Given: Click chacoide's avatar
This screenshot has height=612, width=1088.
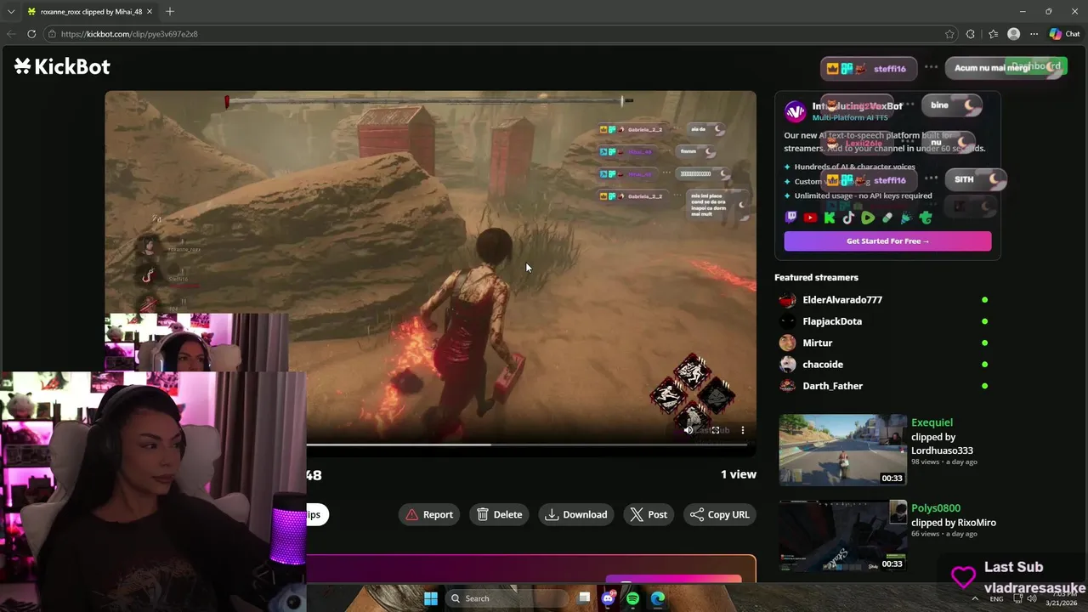Looking at the screenshot, I should [x=788, y=365].
